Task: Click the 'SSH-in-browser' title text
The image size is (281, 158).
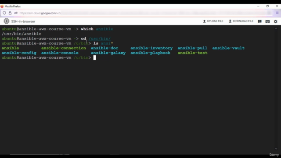Action: (x=23, y=22)
